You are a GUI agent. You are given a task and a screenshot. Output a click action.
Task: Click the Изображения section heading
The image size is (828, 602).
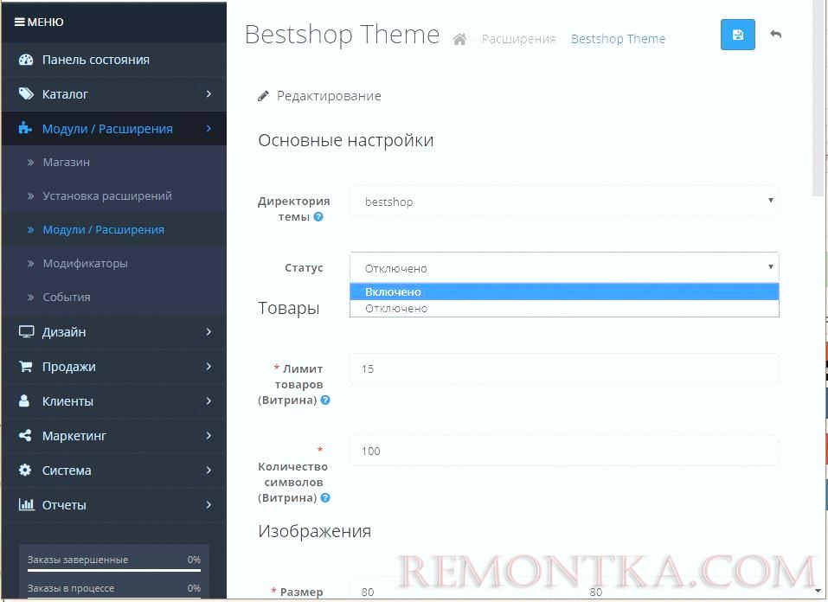[315, 531]
